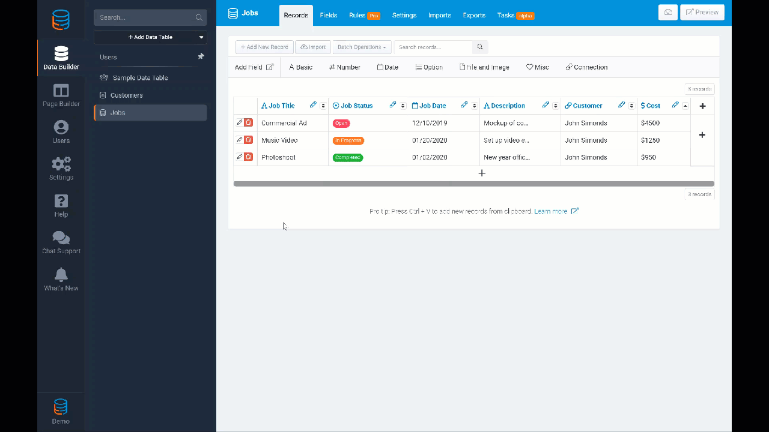The width and height of the screenshot is (769, 432).
Task: Open the Rules tab
Action: [364, 15]
